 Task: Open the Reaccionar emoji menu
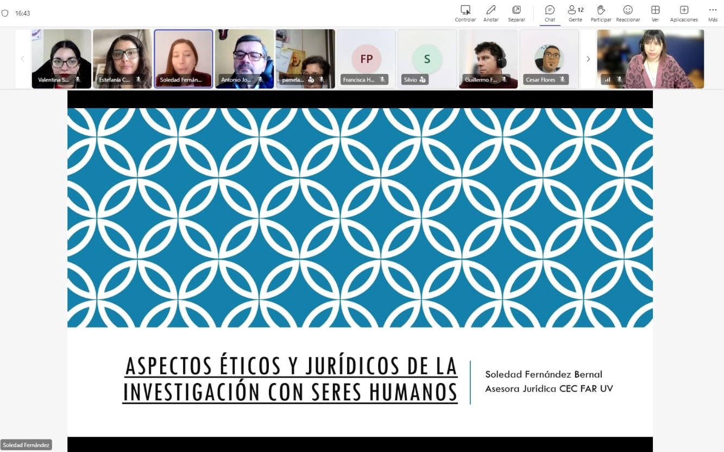point(628,14)
